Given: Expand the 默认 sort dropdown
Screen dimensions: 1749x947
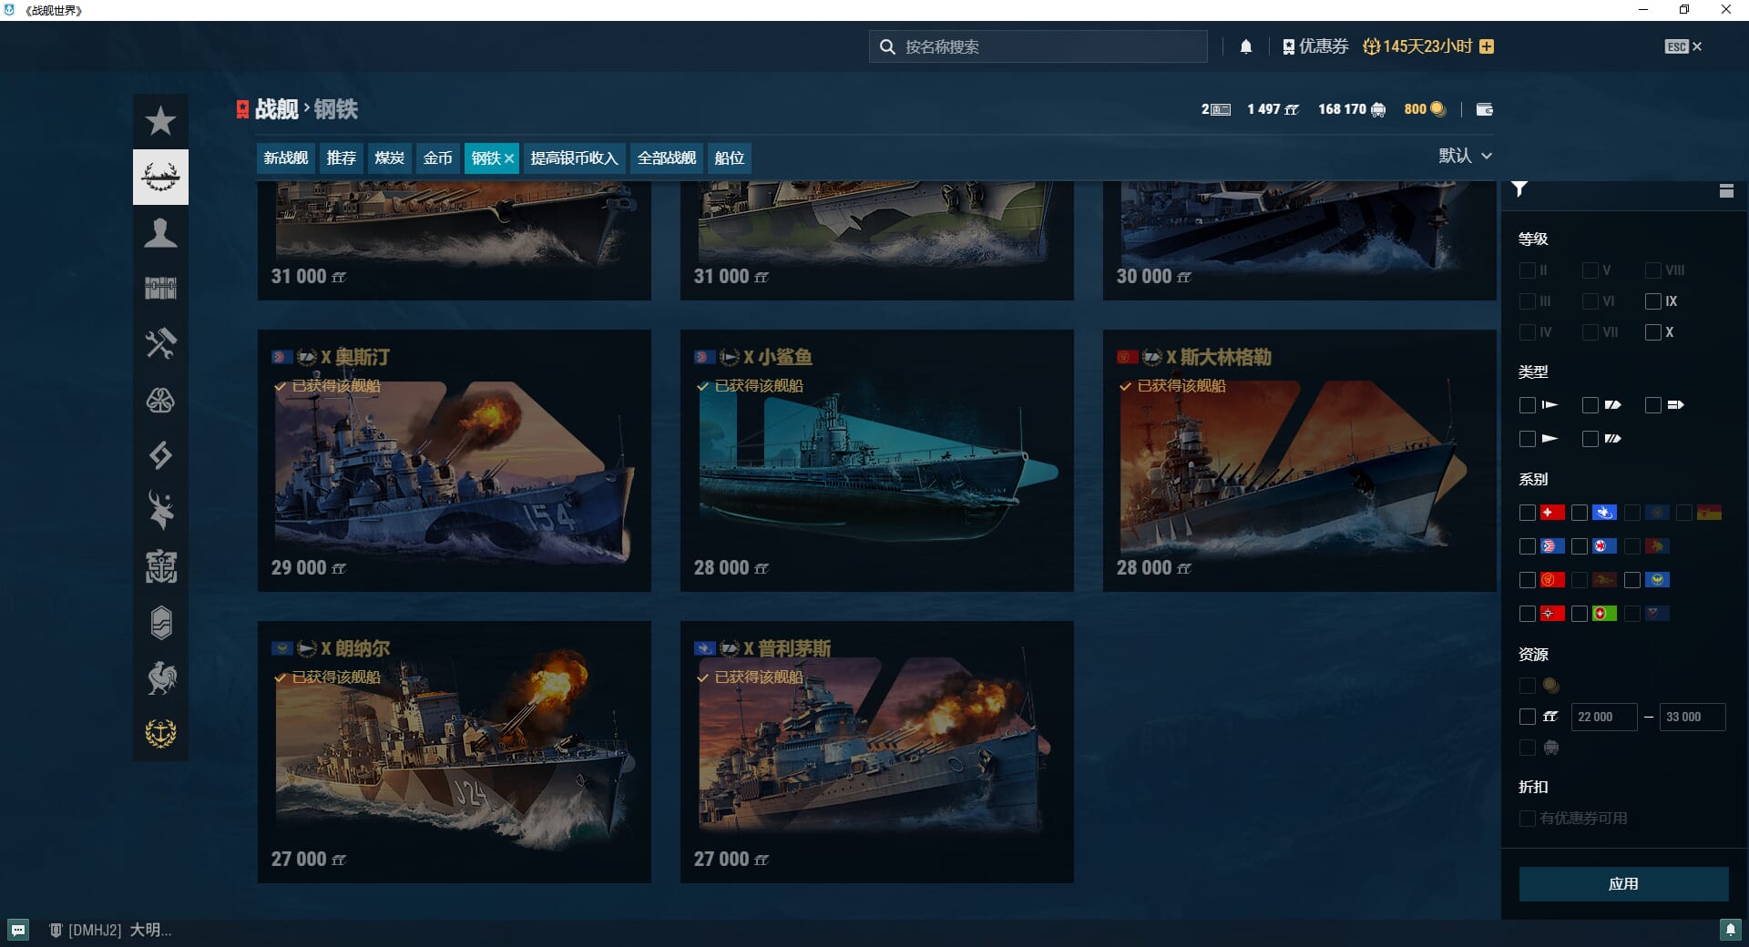Looking at the screenshot, I should (x=1465, y=156).
